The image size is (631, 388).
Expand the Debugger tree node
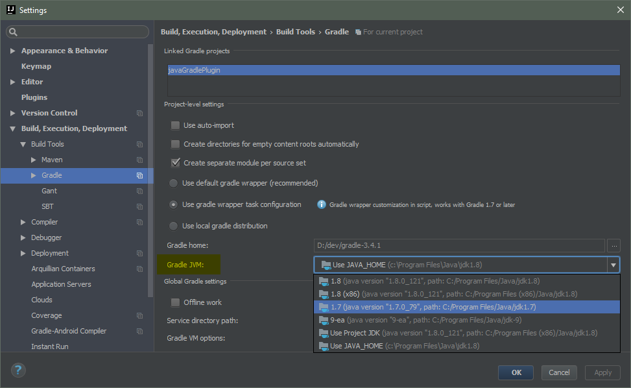tap(23, 238)
